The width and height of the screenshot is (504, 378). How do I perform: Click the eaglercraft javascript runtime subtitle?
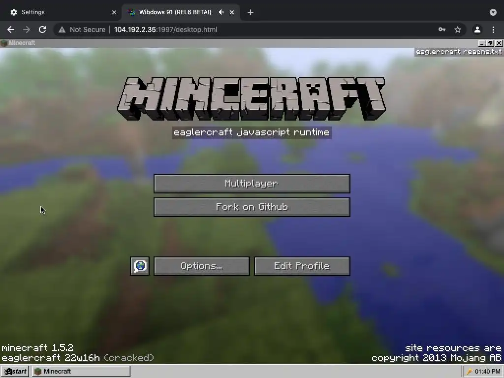[x=252, y=132]
